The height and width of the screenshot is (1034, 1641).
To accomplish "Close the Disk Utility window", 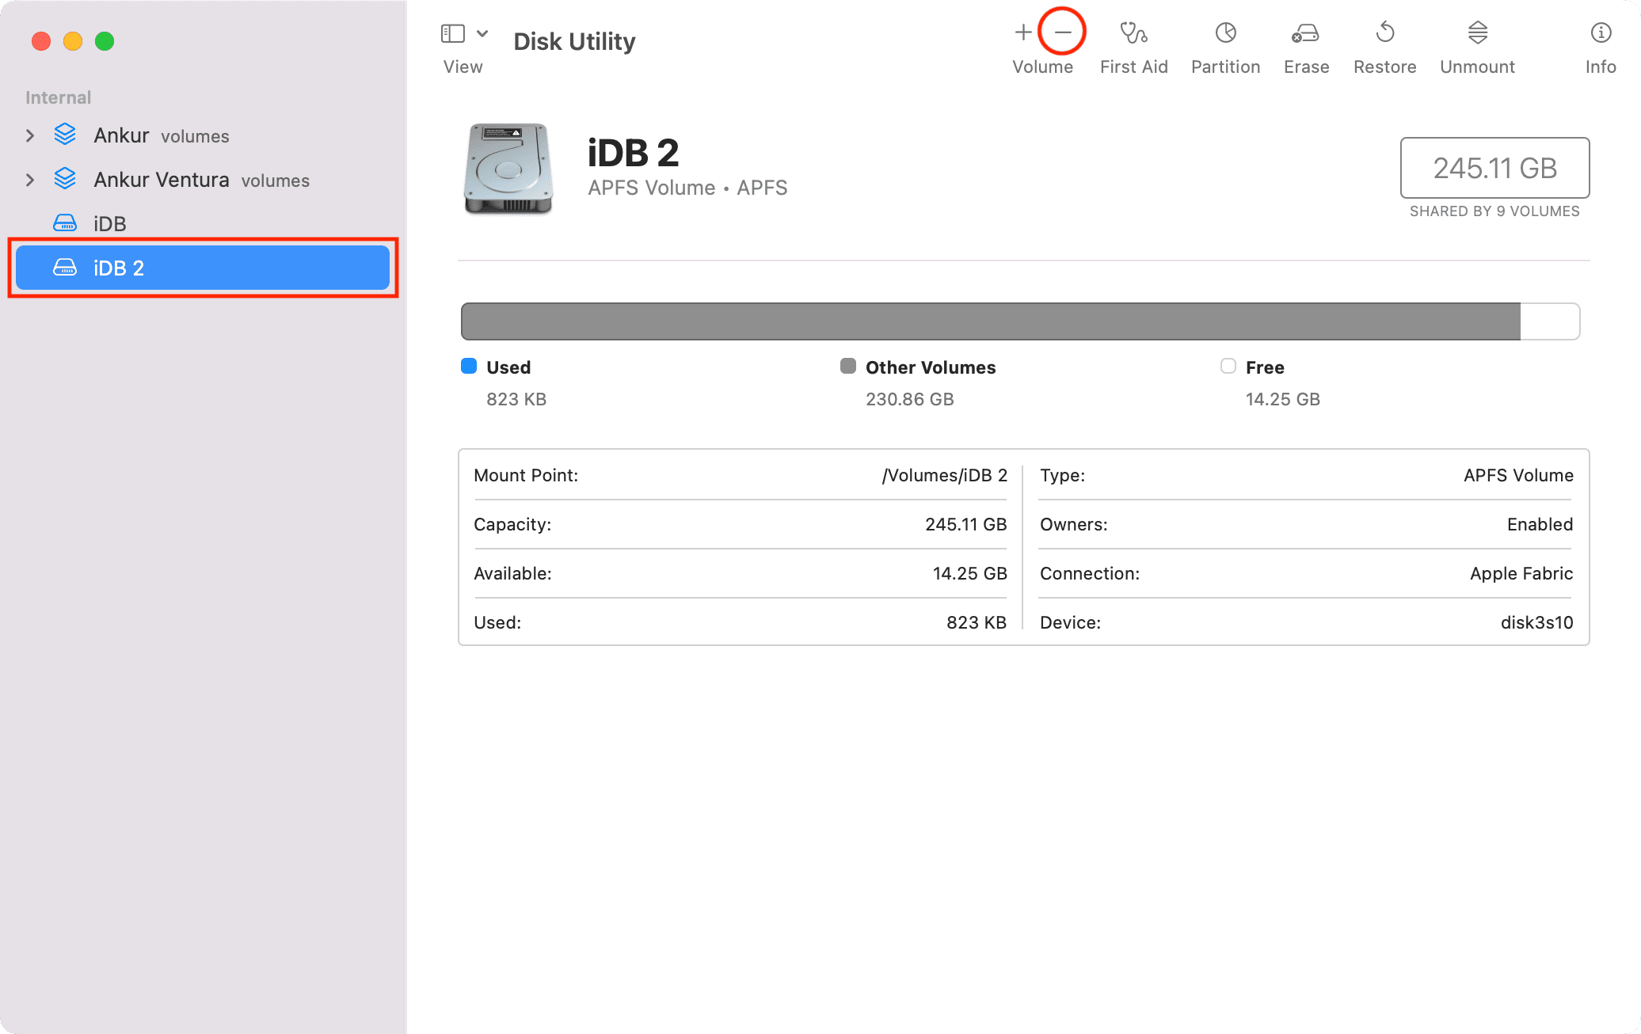I will click(41, 40).
